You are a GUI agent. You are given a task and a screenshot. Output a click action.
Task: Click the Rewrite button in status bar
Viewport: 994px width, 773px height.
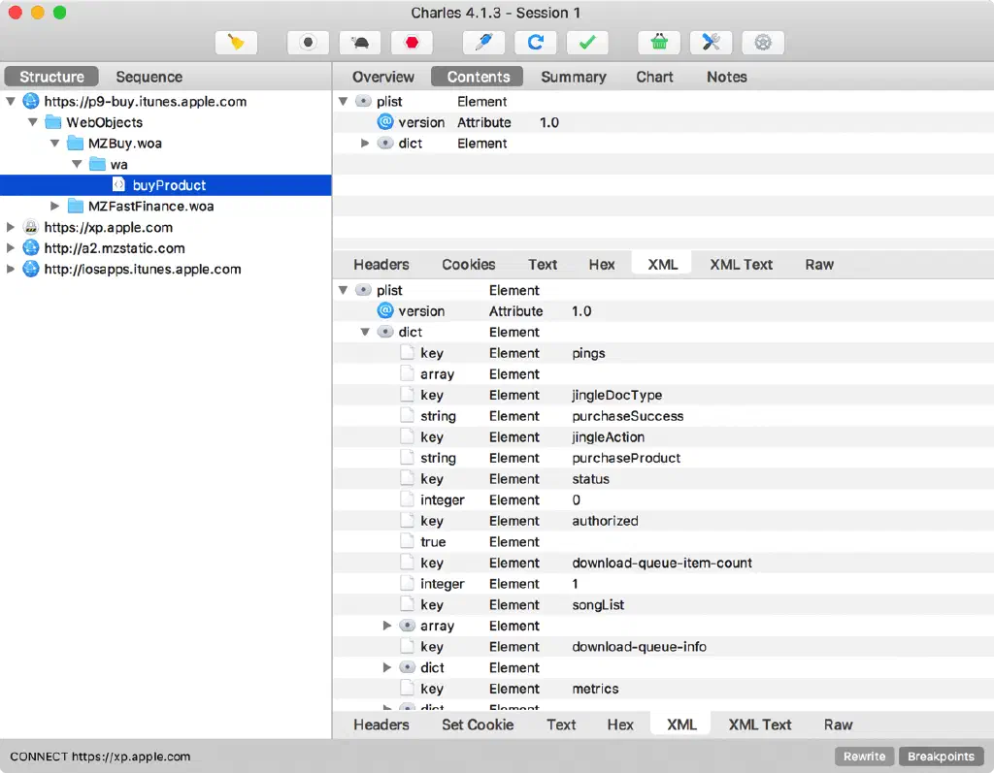[x=864, y=757]
